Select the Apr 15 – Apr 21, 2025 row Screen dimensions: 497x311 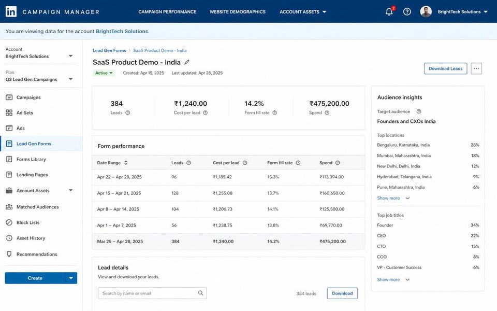(228, 193)
